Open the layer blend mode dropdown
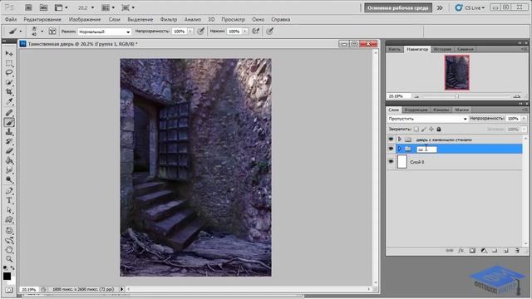 pos(427,119)
